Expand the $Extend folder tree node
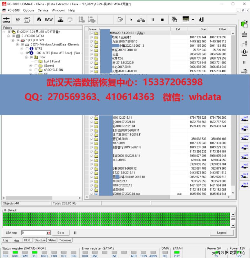This screenshot has height=258, width=250. coord(31,65)
